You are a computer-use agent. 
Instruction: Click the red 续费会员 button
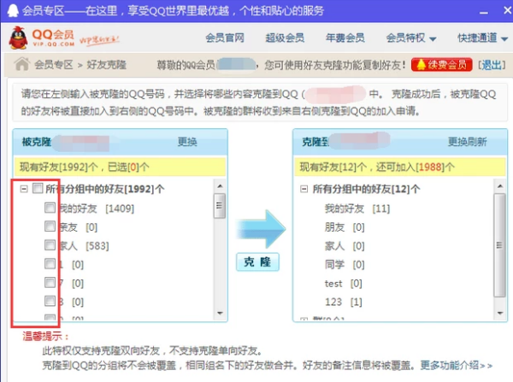point(442,64)
